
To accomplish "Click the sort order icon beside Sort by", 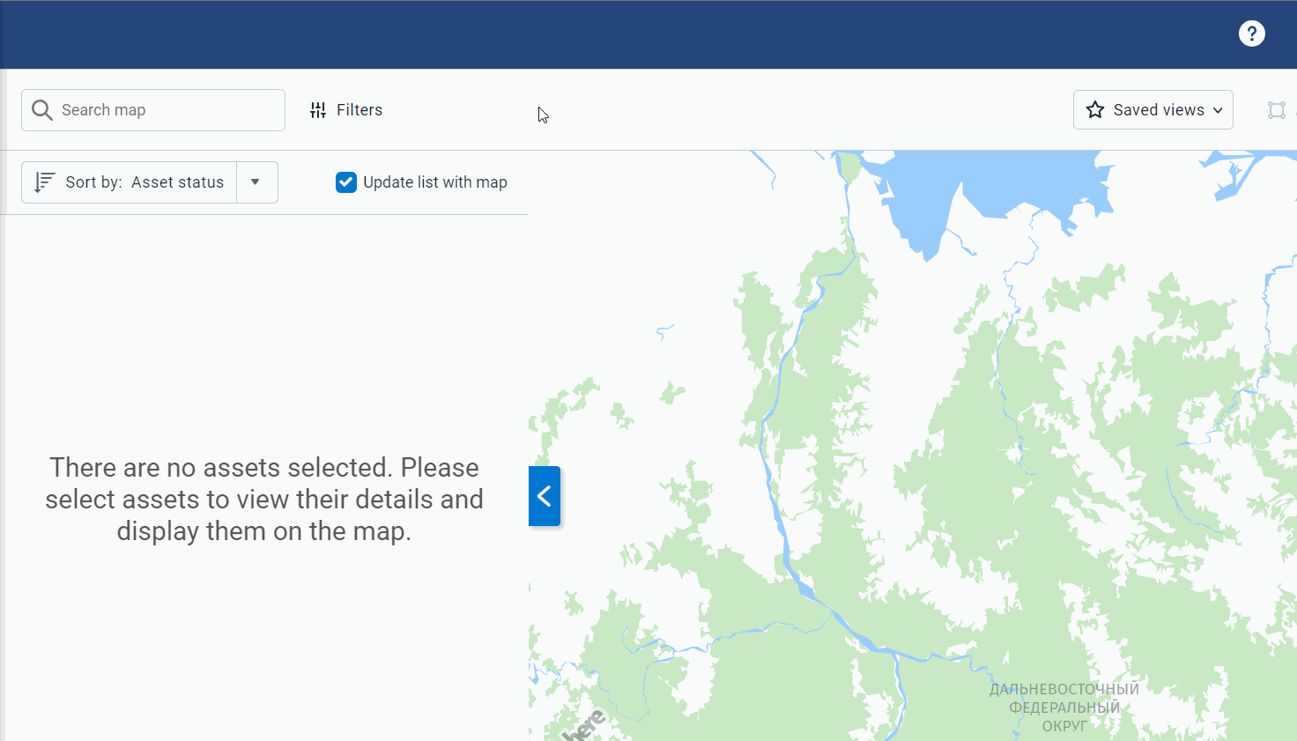I will click(43, 182).
